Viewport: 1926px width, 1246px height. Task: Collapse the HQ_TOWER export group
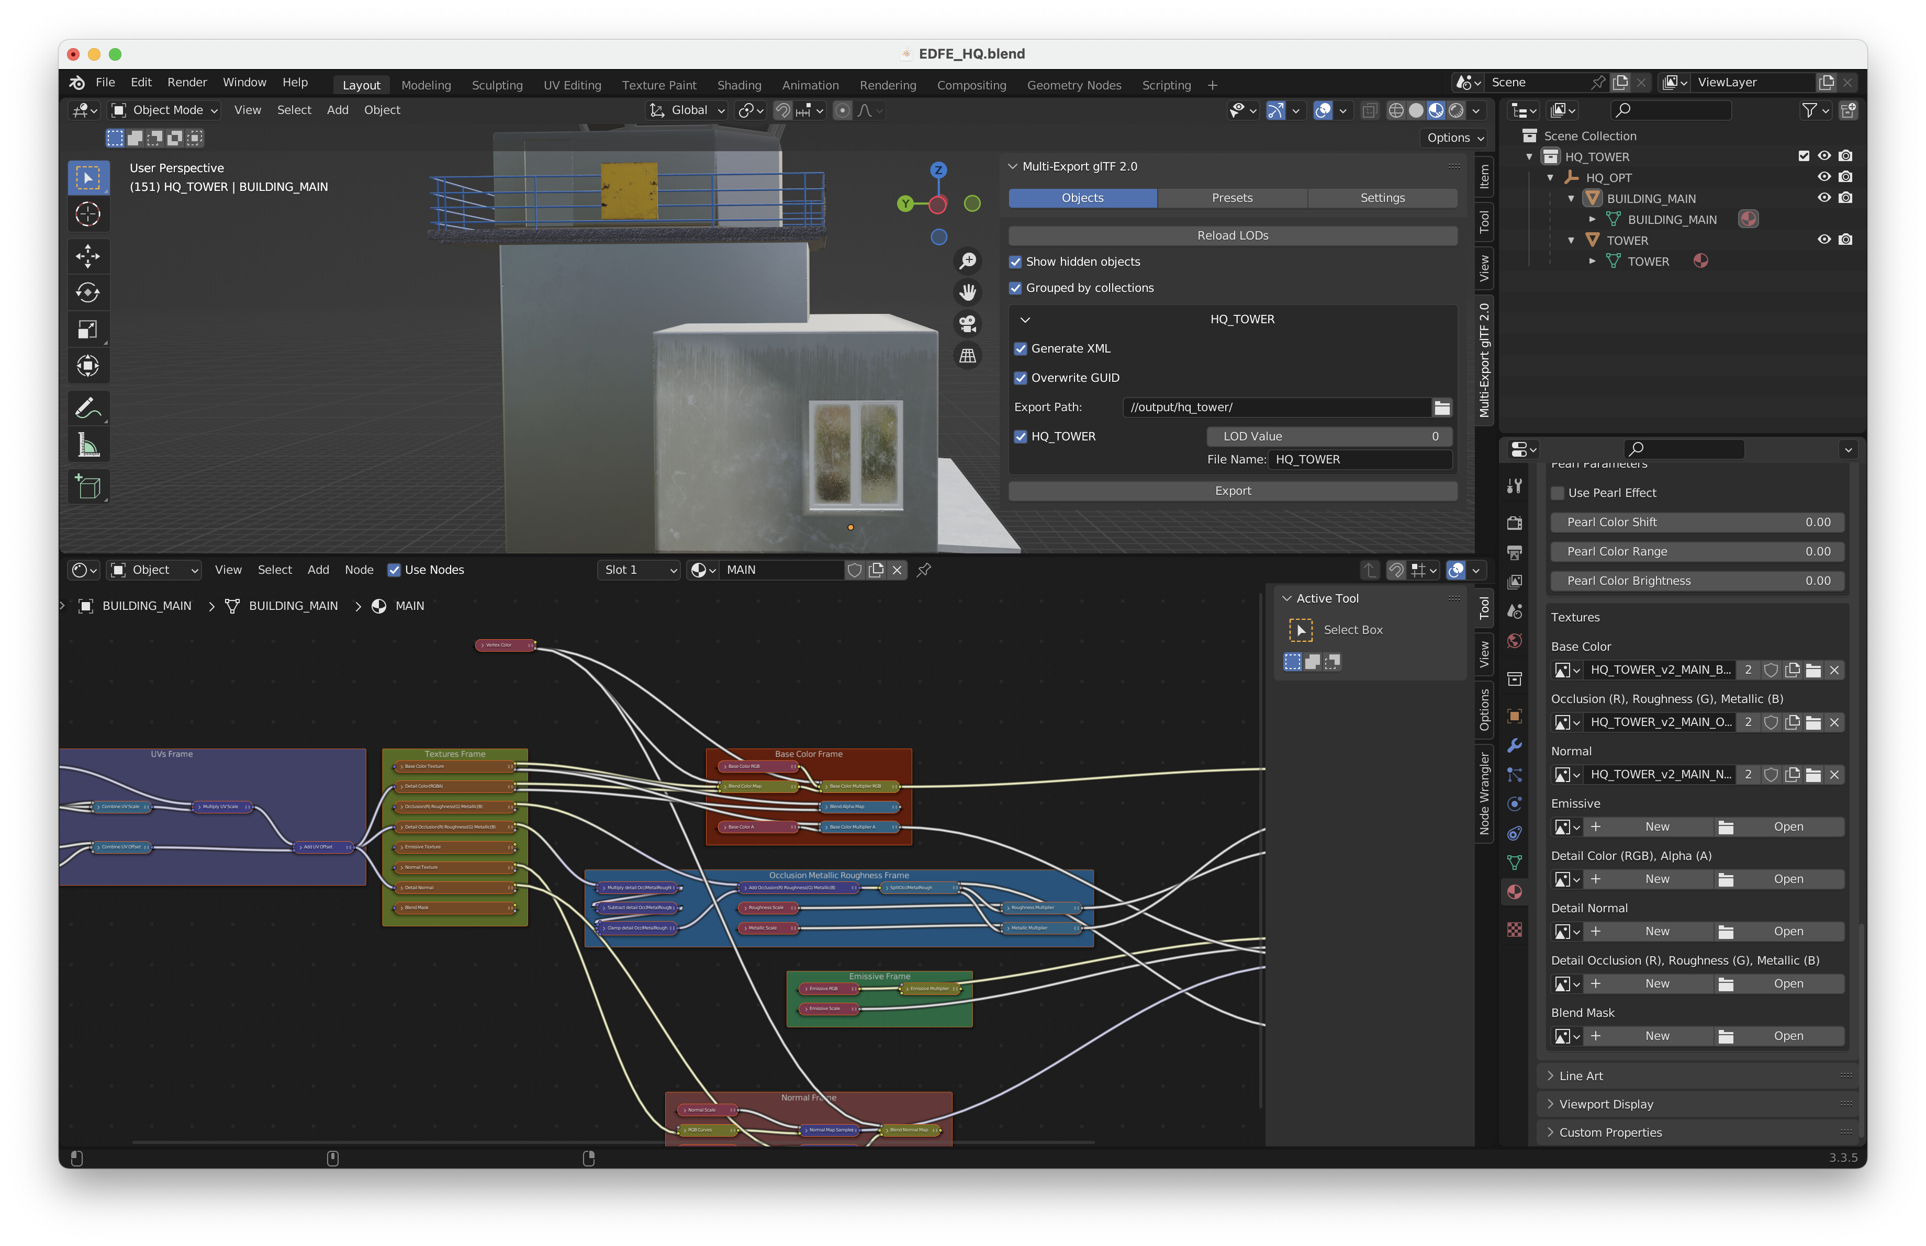click(x=1025, y=320)
